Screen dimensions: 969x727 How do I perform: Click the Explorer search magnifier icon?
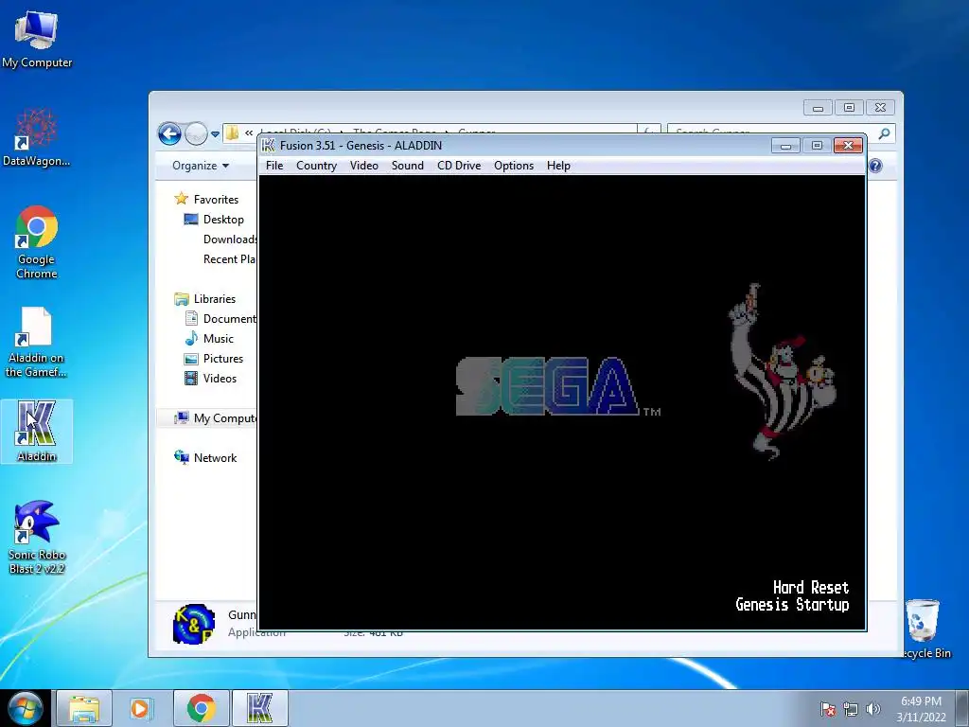coord(885,133)
